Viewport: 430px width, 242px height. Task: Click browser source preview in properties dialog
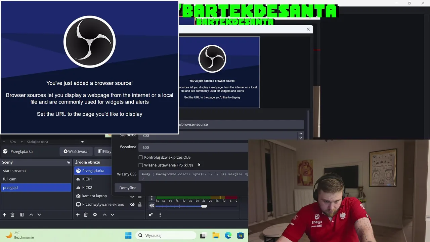(x=219, y=72)
